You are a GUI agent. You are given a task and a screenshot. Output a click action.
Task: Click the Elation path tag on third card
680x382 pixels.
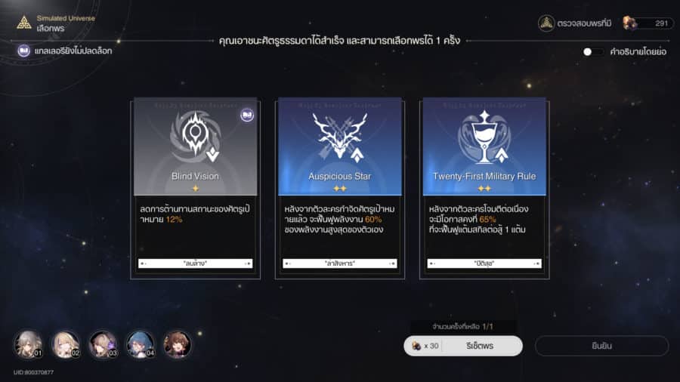click(x=484, y=263)
